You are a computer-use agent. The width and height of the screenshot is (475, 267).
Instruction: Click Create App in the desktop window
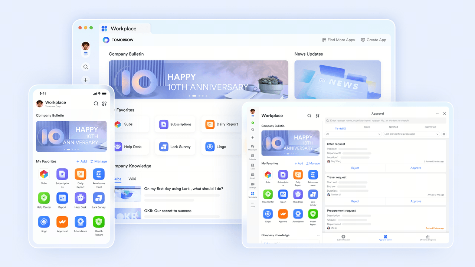coord(374,40)
